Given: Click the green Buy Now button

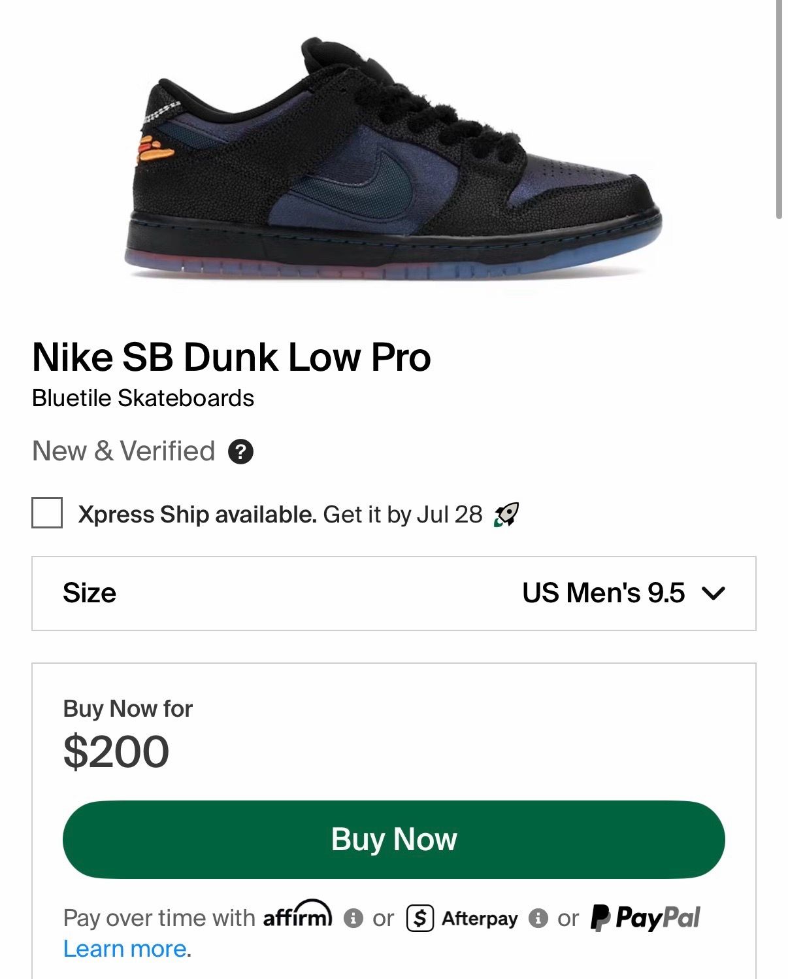Looking at the screenshot, I should pyautogui.click(x=394, y=840).
